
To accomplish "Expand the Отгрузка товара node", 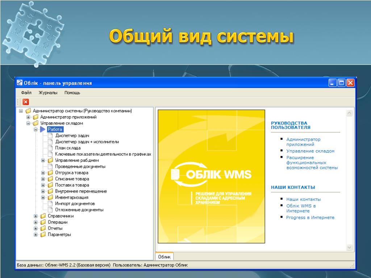I will point(43,173).
